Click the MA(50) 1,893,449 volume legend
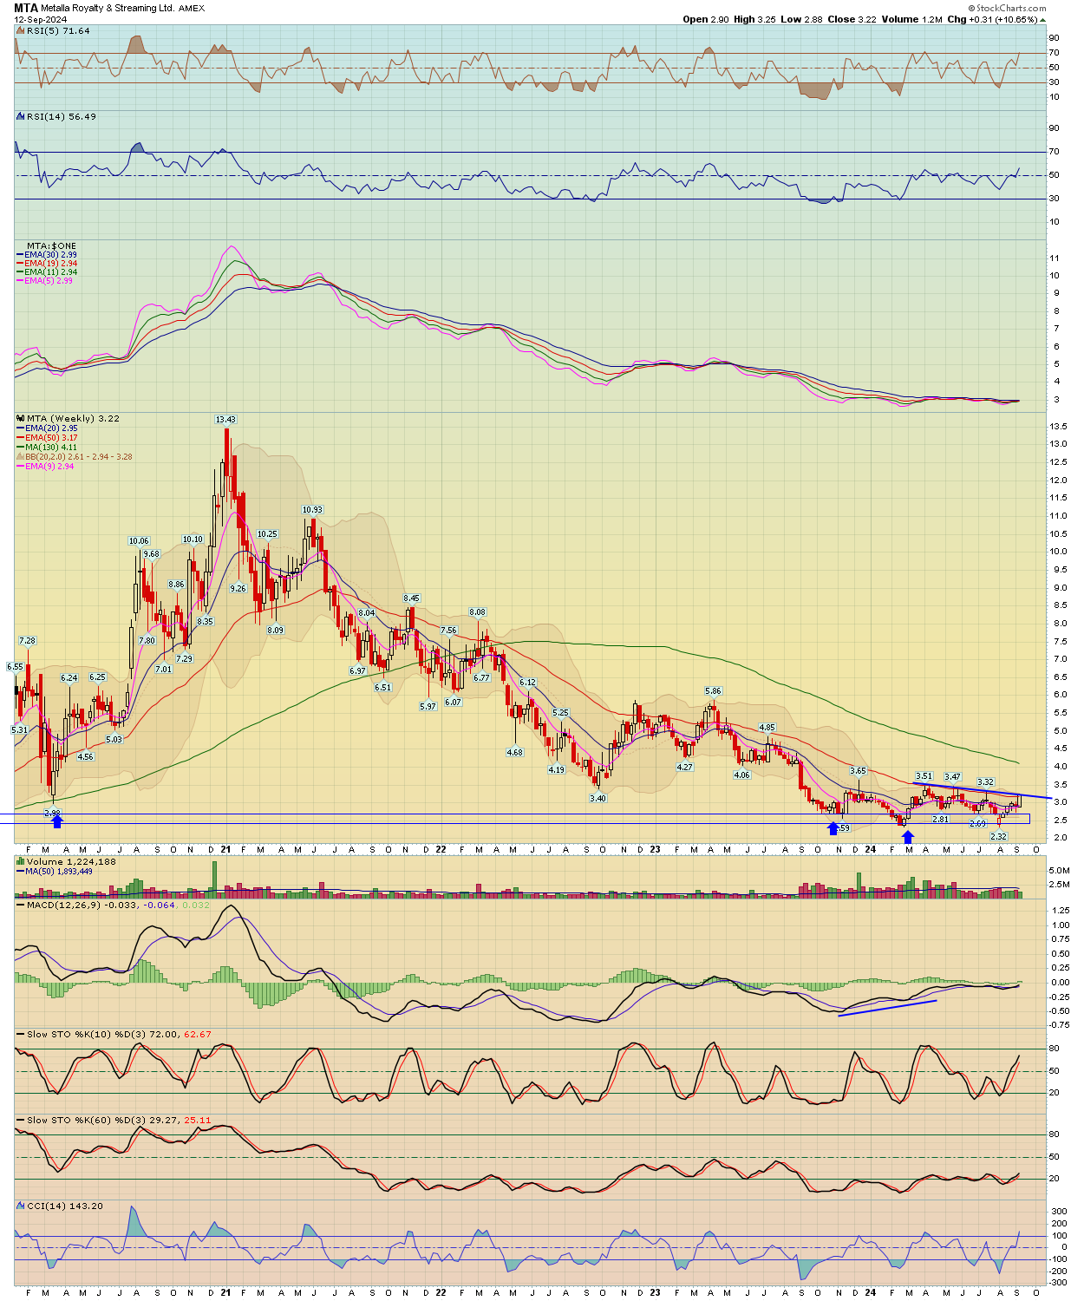Image resolution: width=1084 pixels, height=1301 pixels. pyautogui.click(x=59, y=871)
